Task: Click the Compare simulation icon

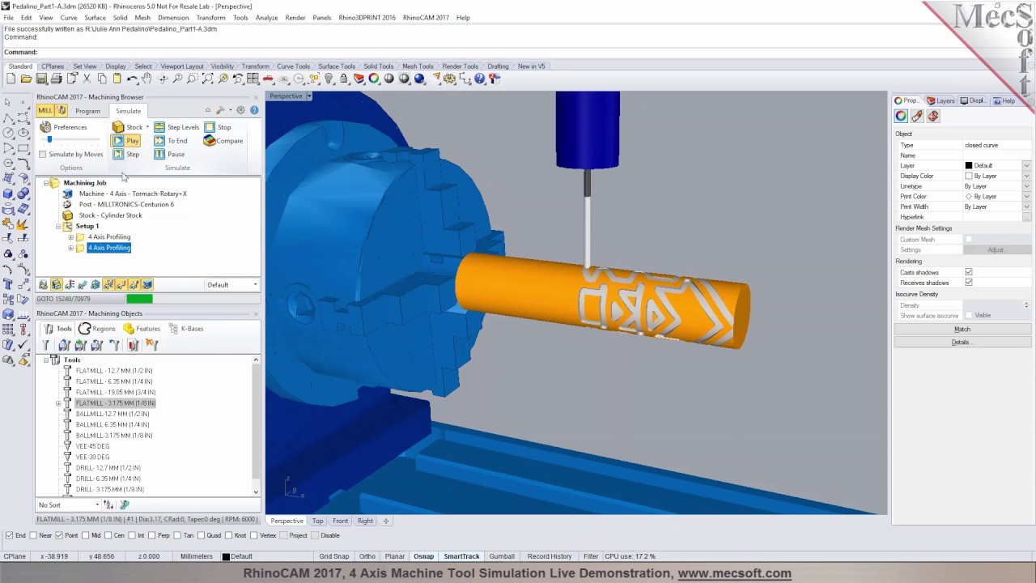Action: (x=210, y=141)
